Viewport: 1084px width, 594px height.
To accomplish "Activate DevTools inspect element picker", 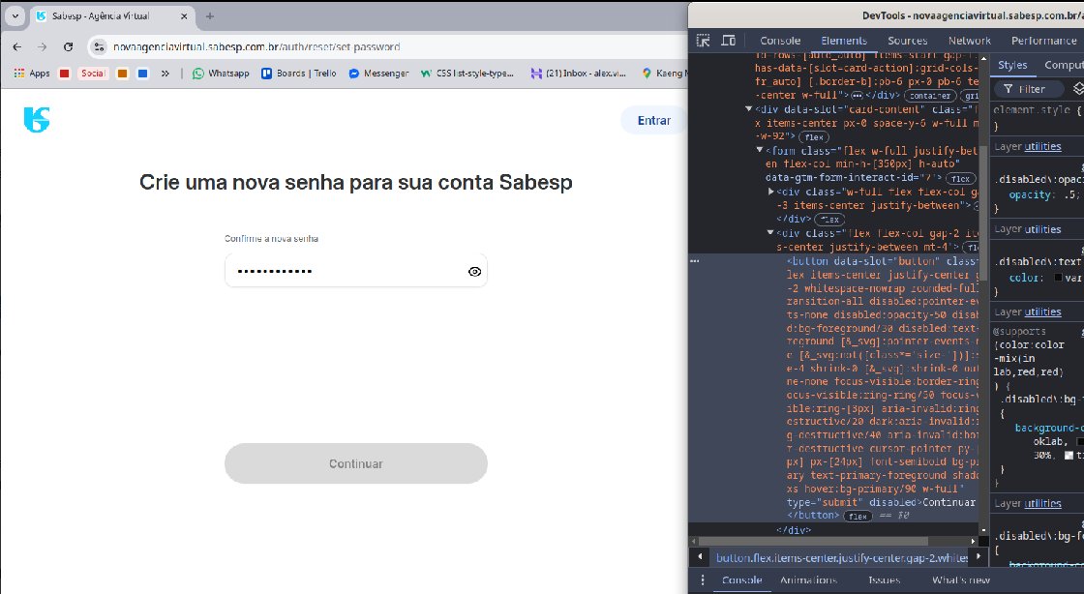I will [x=703, y=41].
